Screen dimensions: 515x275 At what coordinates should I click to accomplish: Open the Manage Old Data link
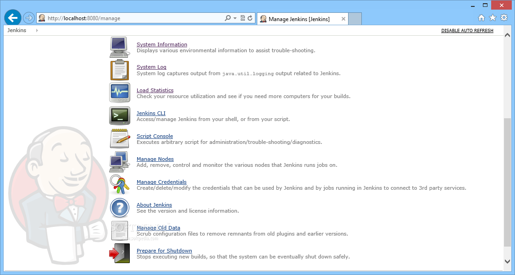158,228
